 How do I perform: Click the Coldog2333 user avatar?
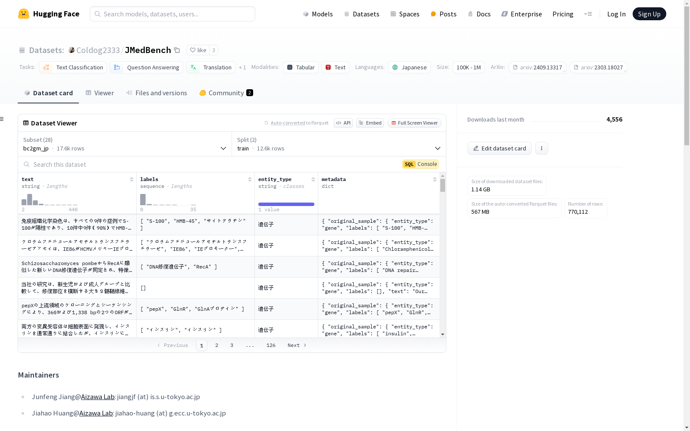(x=72, y=50)
